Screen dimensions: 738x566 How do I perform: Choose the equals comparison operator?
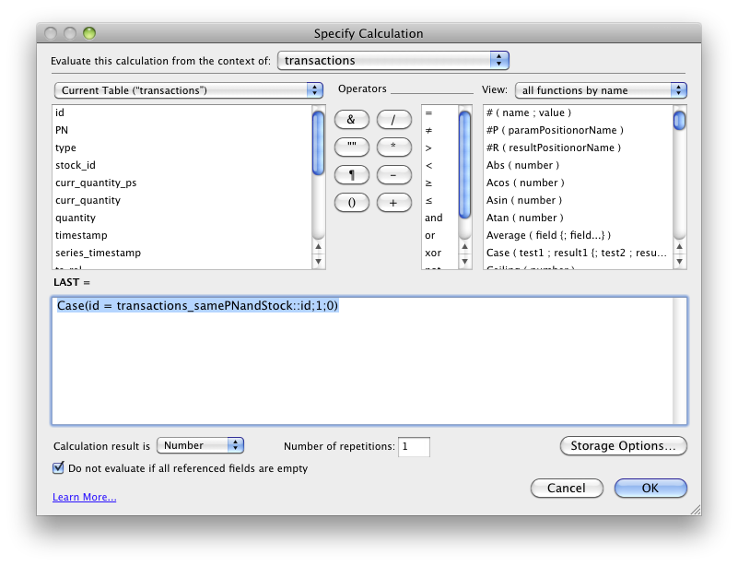click(x=439, y=112)
